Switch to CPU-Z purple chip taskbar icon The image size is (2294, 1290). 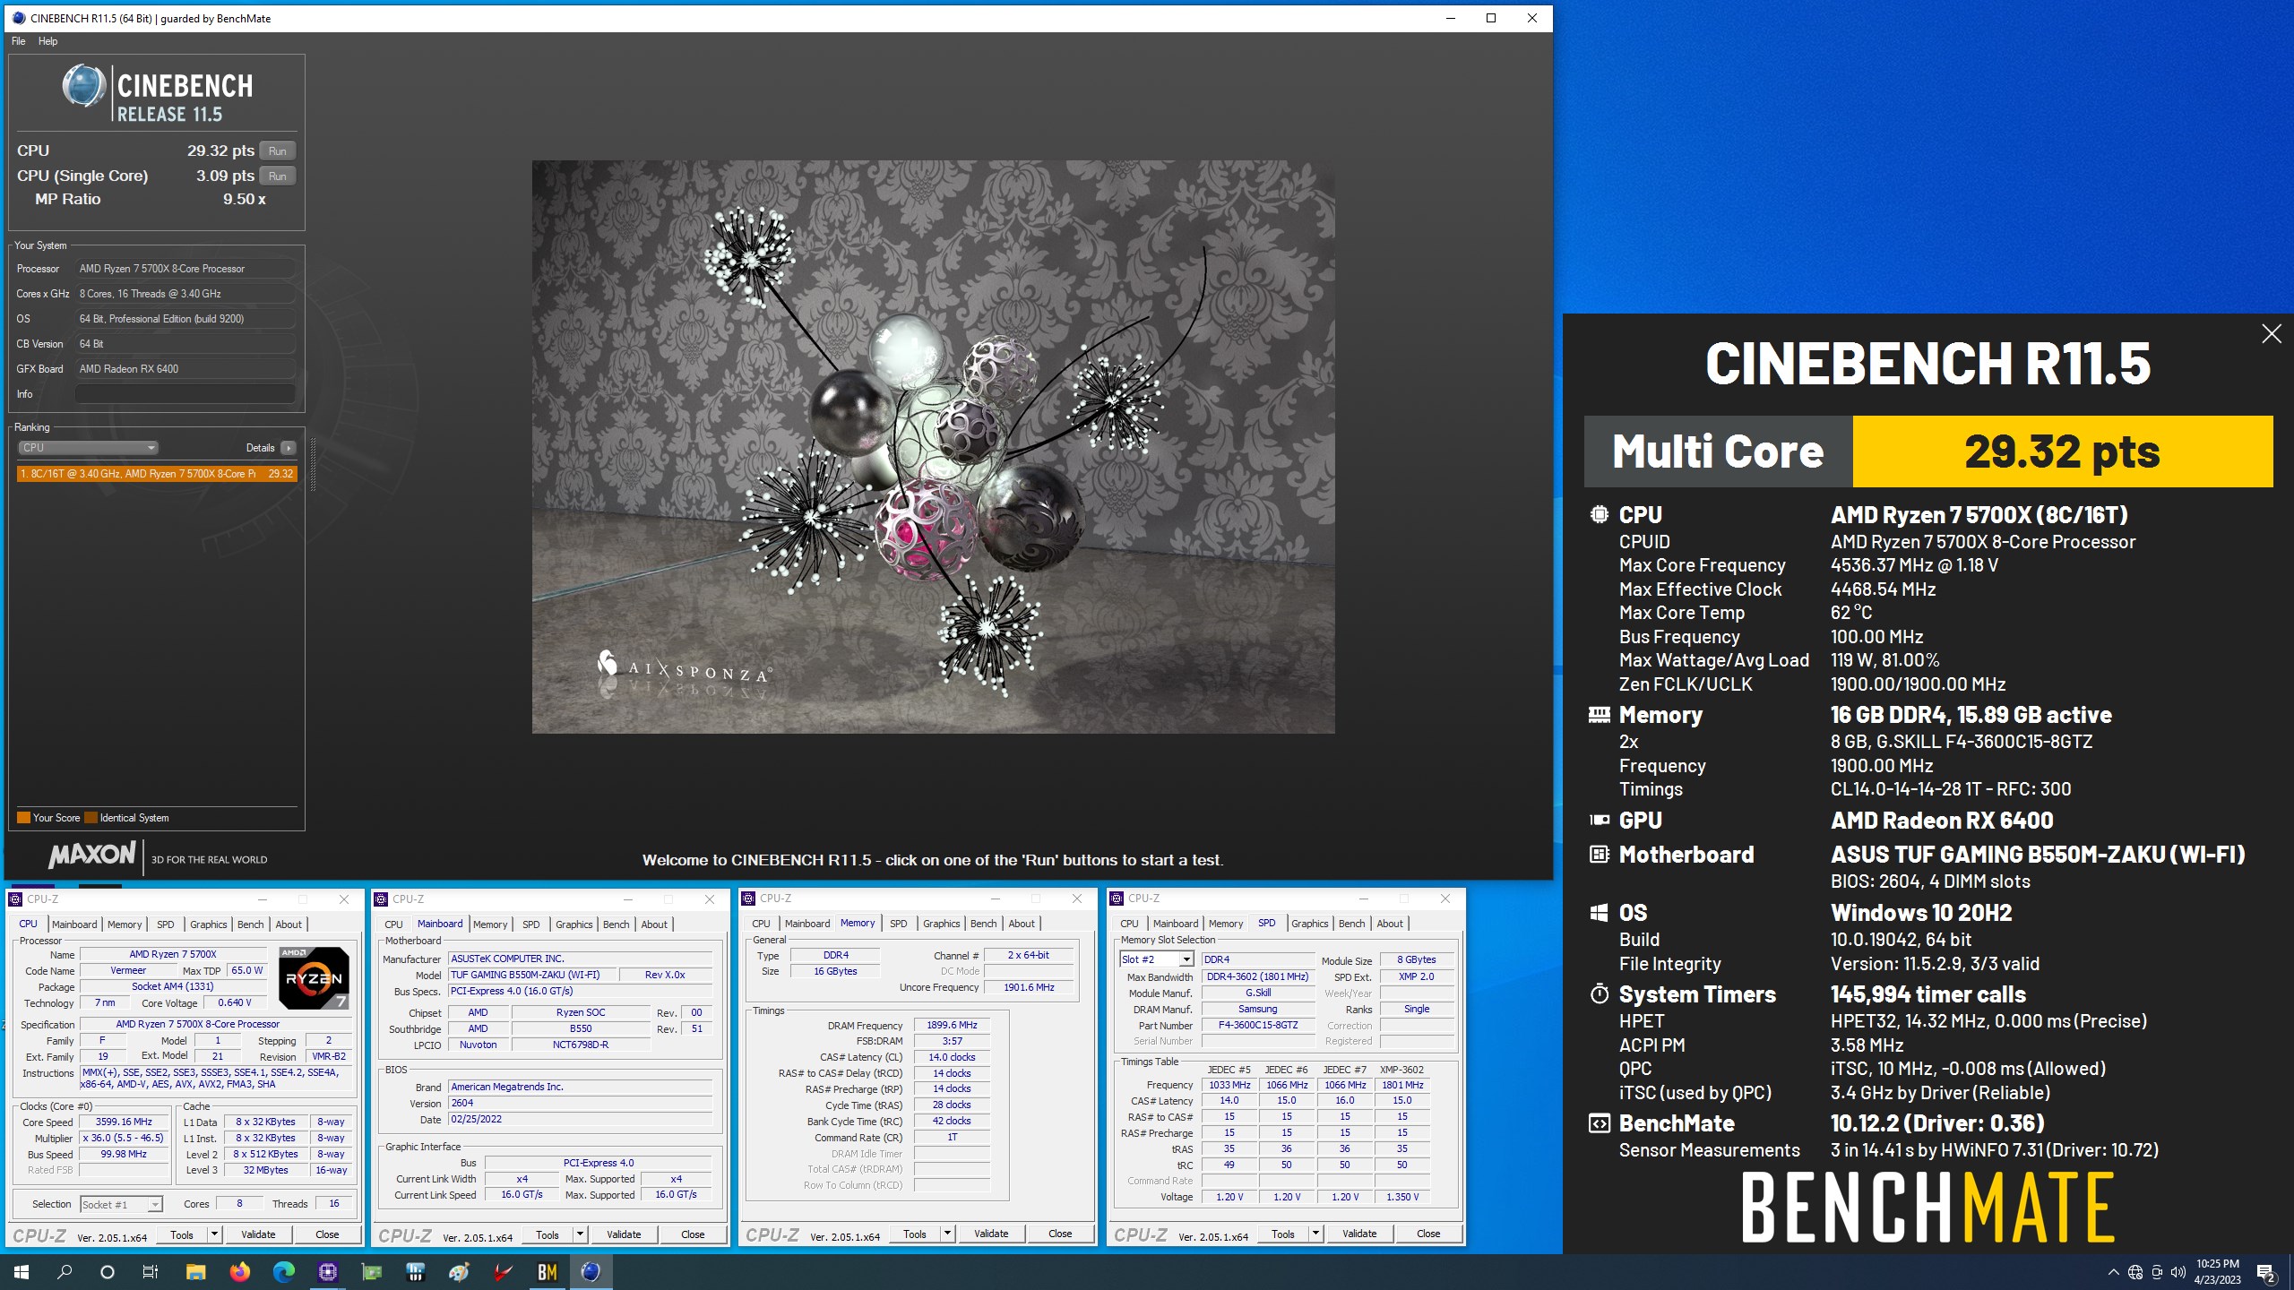(327, 1271)
